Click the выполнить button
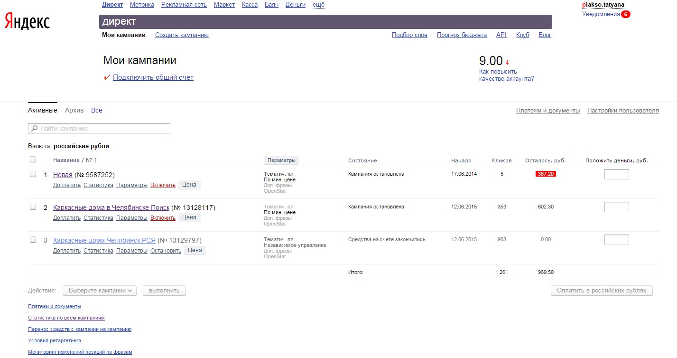The width and height of the screenshot is (677, 358). pos(164,291)
